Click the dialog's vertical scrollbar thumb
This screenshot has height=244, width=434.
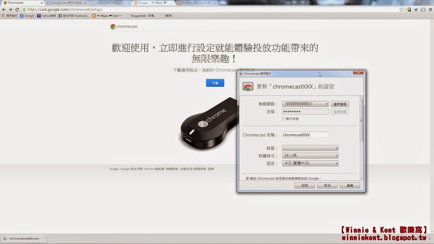[361, 120]
